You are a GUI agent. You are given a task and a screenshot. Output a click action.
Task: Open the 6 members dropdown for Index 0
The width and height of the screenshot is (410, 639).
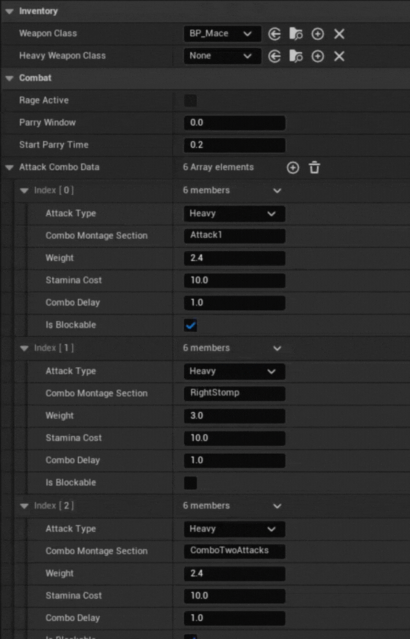pyautogui.click(x=234, y=190)
